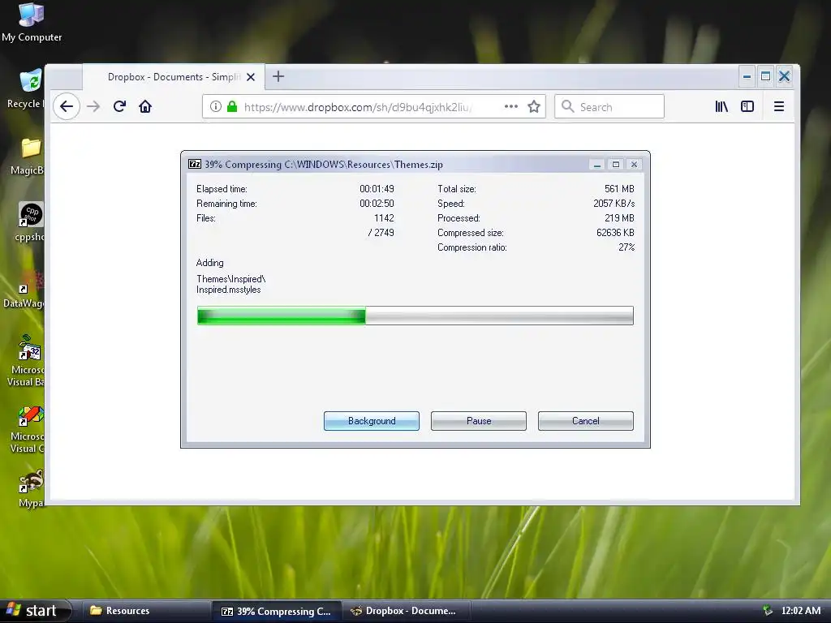Open the Windows start menu

tap(35, 611)
